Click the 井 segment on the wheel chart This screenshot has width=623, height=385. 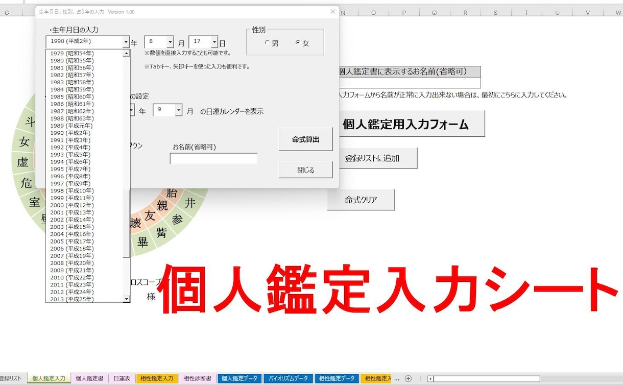click(x=190, y=203)
